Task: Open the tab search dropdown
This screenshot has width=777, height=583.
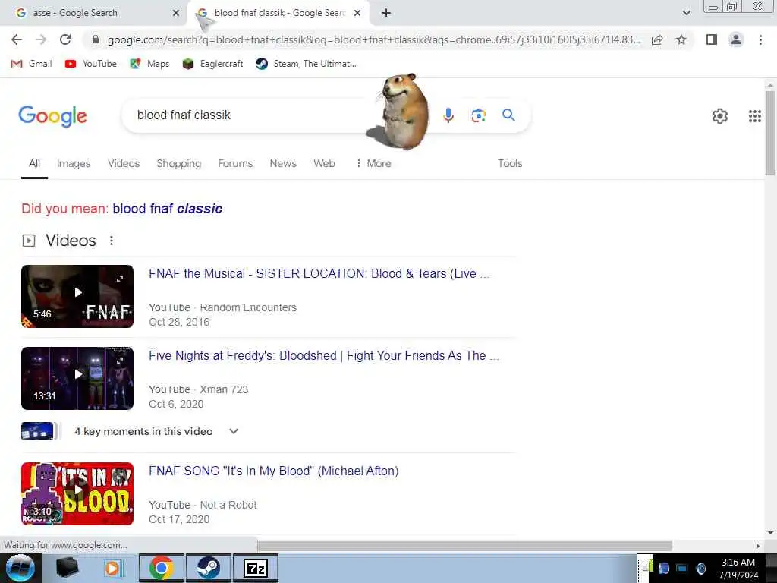Action: (x=686, y=13)
